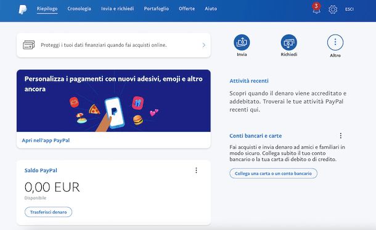The width and height of the screenshot is (376, 230).
Task: Open three-dot menu beside Saldo PayPal
Action: (196, 170)
